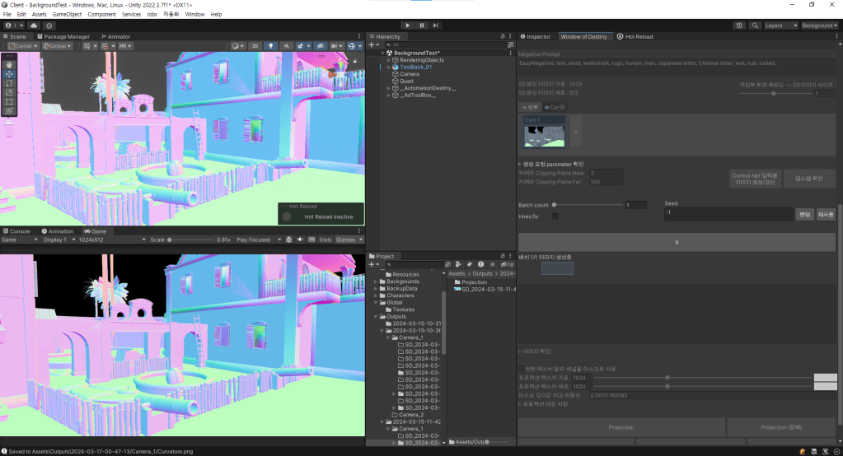Viewport: 843px width, 456px height.
Task: Select the Hand tool in Scene view
Action: pyautogui.click(x=9, y=64)
